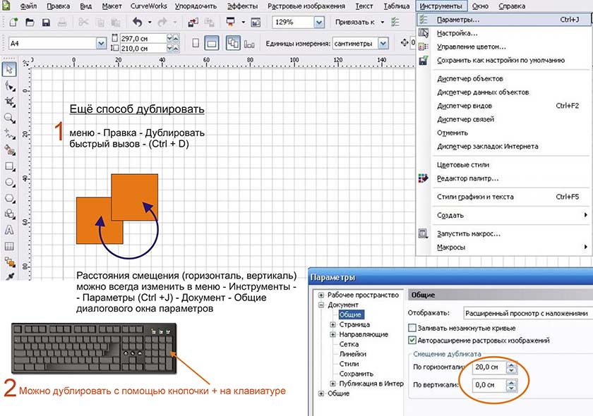Increase the 'По горизонтали' offset with stepper
The width and height of the screenshot is (593, 416).
click(512, 364)
